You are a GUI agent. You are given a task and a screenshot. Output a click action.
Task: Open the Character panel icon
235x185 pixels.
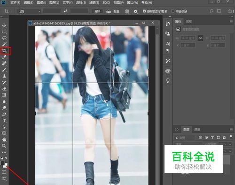(168, 44)
